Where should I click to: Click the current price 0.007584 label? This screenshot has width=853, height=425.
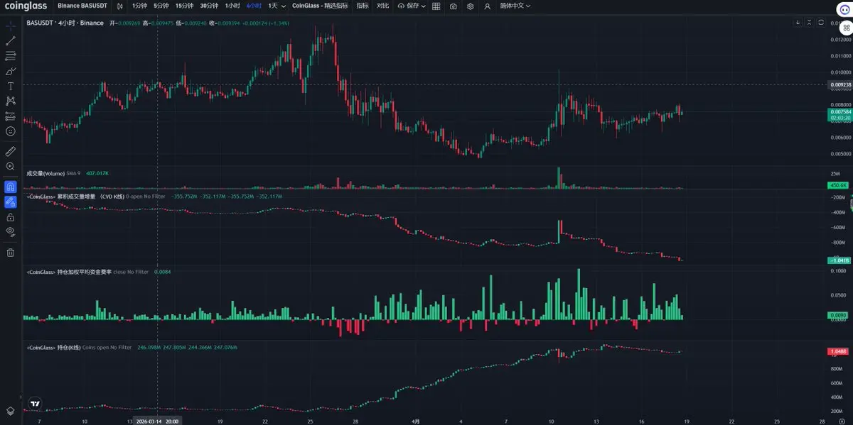click(x=840, y=112)
